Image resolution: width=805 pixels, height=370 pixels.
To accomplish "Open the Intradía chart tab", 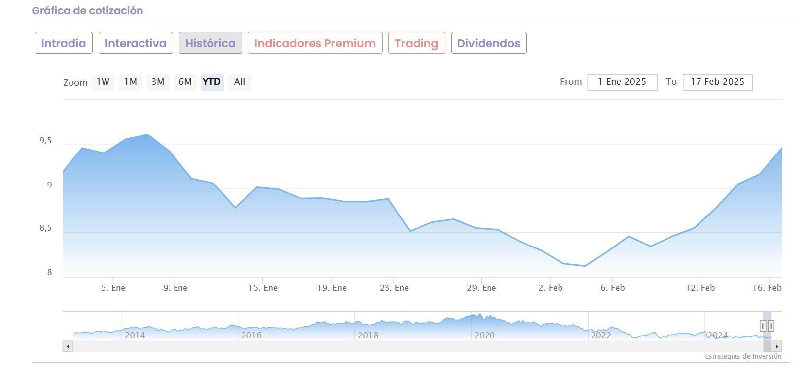I will [x=64, y=43].
